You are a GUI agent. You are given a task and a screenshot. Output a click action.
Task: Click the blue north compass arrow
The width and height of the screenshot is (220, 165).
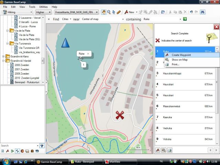pyautogui.click(x=65, y=43)
